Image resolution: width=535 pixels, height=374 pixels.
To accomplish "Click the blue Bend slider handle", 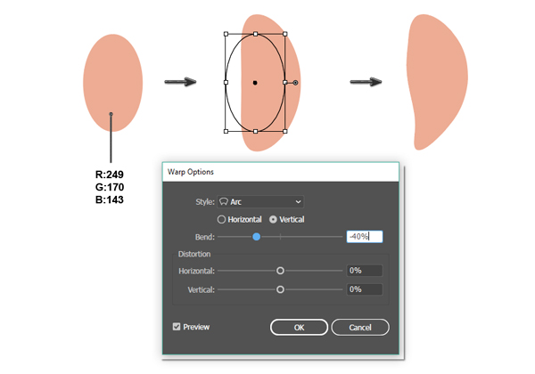I will (257, 237).
